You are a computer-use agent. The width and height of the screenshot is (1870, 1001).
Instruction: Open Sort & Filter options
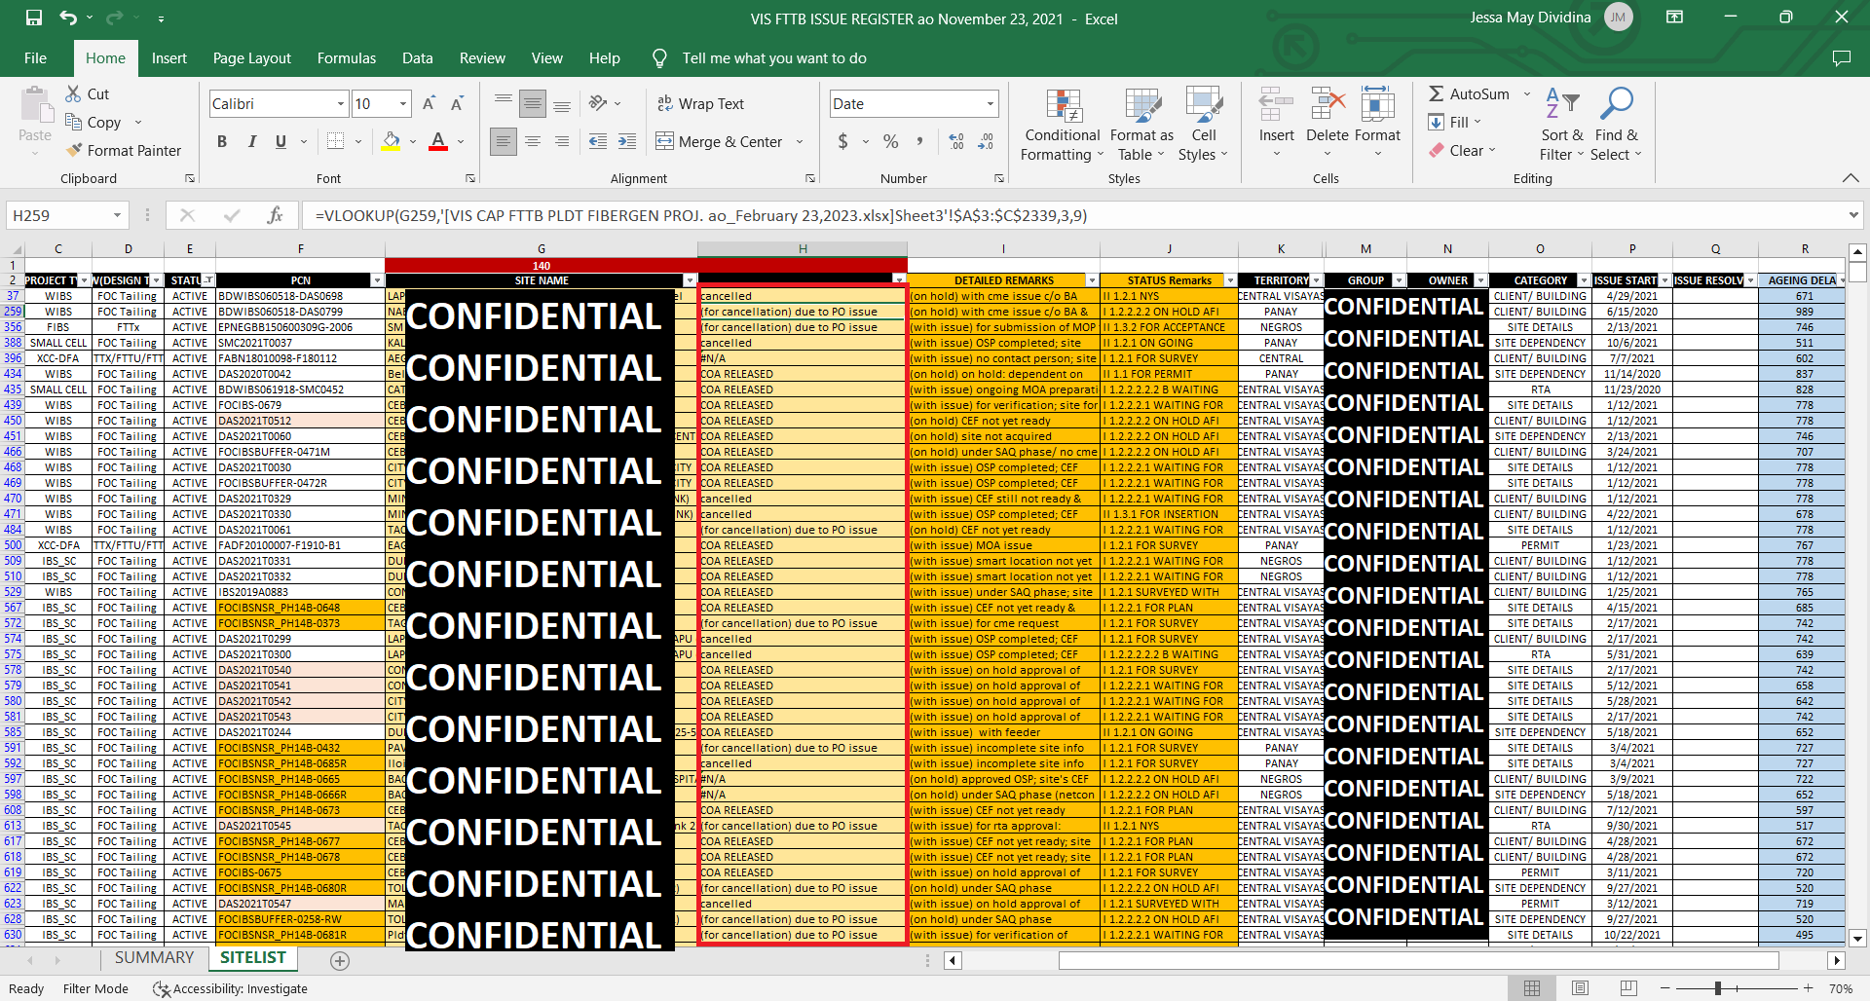[1561, 125]
